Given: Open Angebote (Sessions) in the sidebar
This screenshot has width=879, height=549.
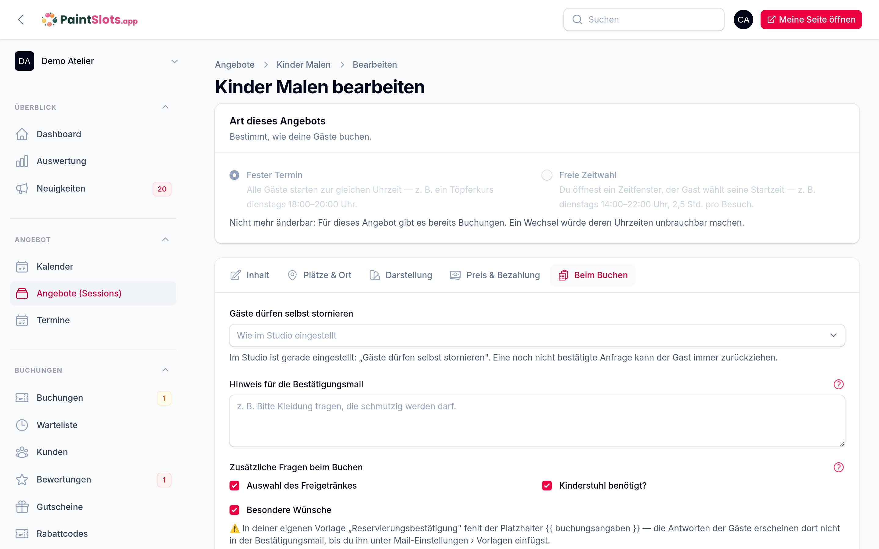Looking at the screenshot, I should [x=93, y=293].
